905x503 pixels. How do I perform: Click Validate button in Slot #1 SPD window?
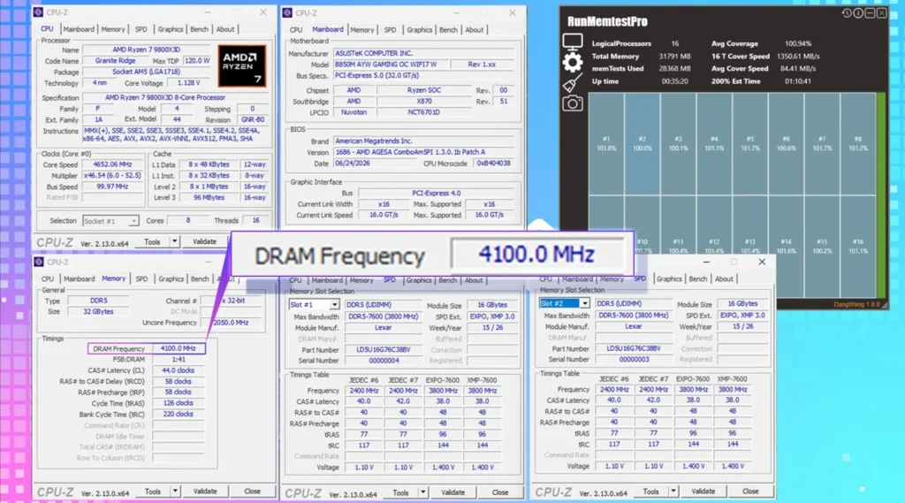tap(452, 492)
